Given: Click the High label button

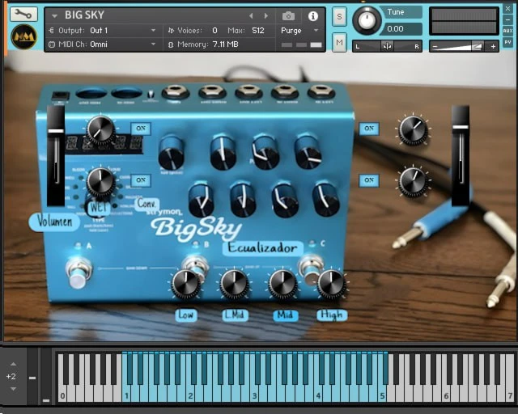Looking at the screenshot, I should click(332, 315).
